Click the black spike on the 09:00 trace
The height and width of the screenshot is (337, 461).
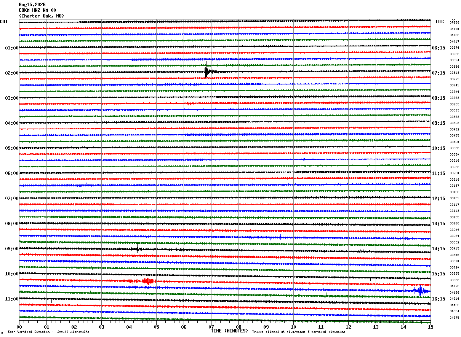pyautogui.click(x=138, y=249)
